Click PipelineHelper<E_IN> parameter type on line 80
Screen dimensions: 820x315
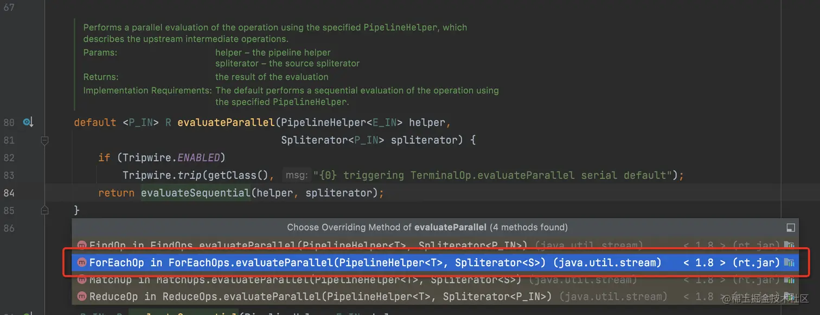342,123
